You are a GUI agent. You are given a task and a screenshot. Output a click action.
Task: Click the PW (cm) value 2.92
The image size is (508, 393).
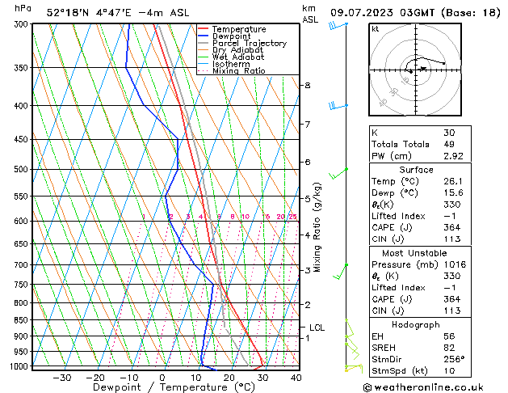pyautogui.click(x=453, y=156)
